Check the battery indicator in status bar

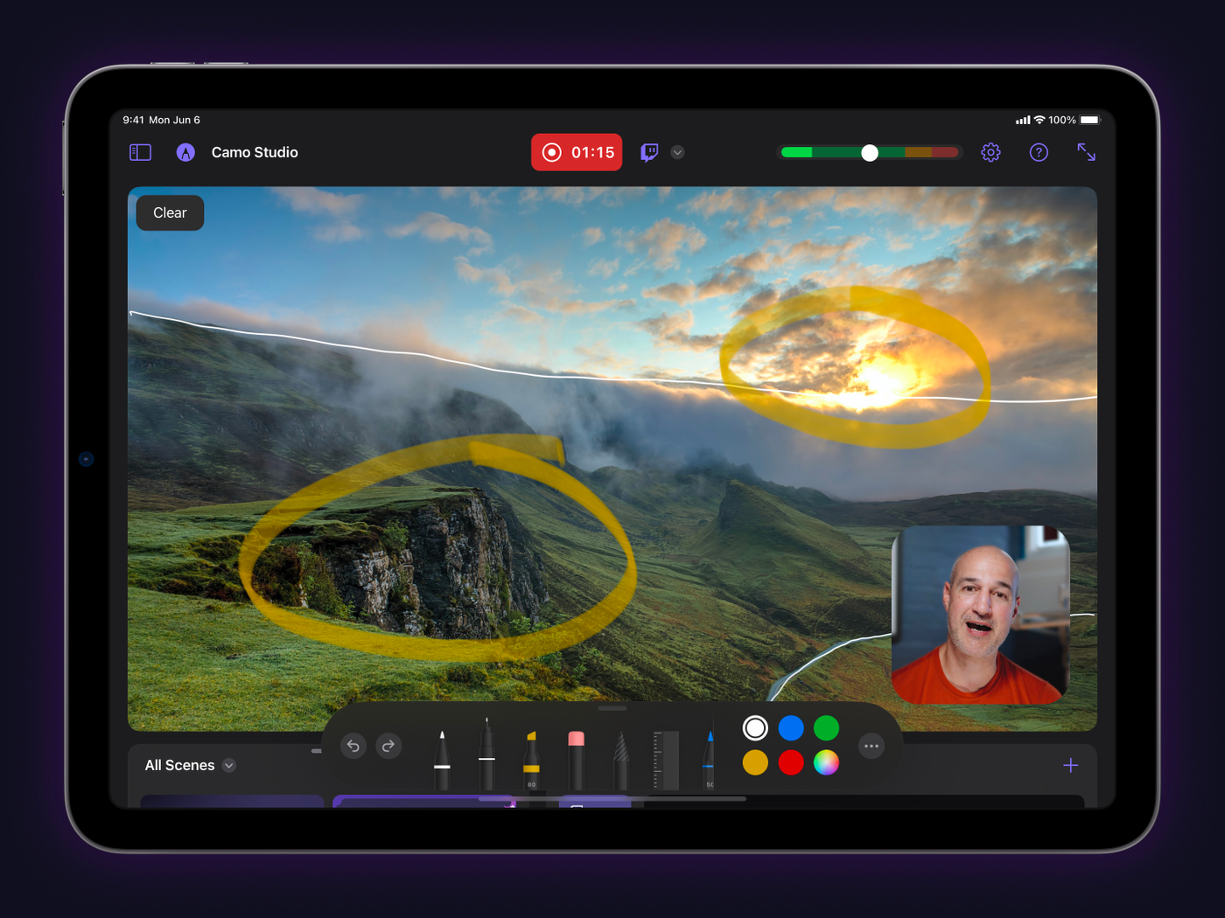click(1089, 120)
